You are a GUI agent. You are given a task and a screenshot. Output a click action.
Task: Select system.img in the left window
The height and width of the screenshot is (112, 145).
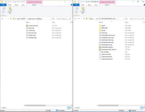[x=32, y=35]
